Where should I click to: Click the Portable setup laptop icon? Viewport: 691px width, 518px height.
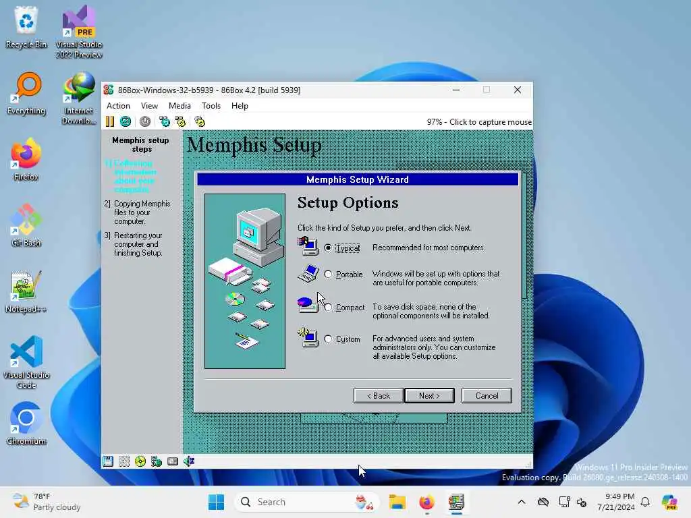[308, 273]
